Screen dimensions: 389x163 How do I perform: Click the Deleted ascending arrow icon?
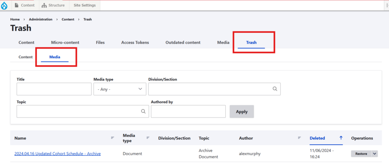(341, 138)
